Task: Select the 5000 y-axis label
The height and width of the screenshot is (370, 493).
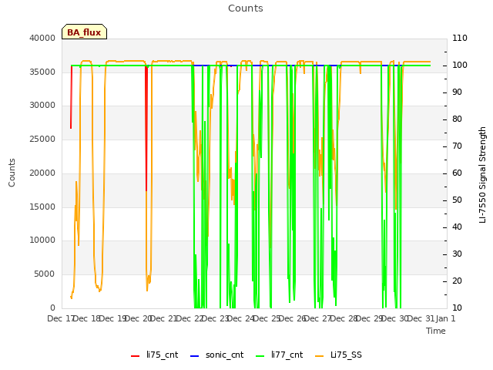Action: coord(45,274)
